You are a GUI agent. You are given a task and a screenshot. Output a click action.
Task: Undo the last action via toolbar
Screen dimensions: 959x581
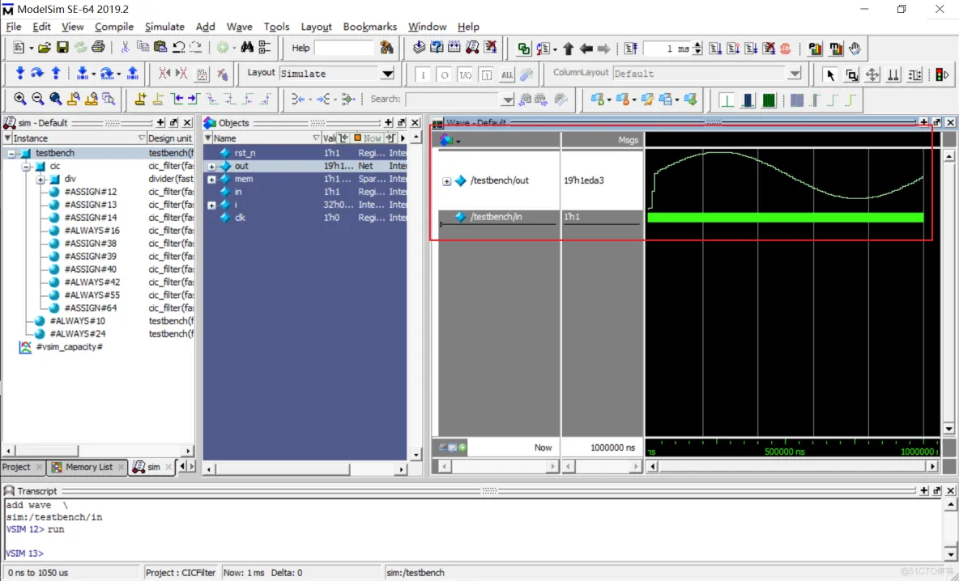(x=178, y=48)
